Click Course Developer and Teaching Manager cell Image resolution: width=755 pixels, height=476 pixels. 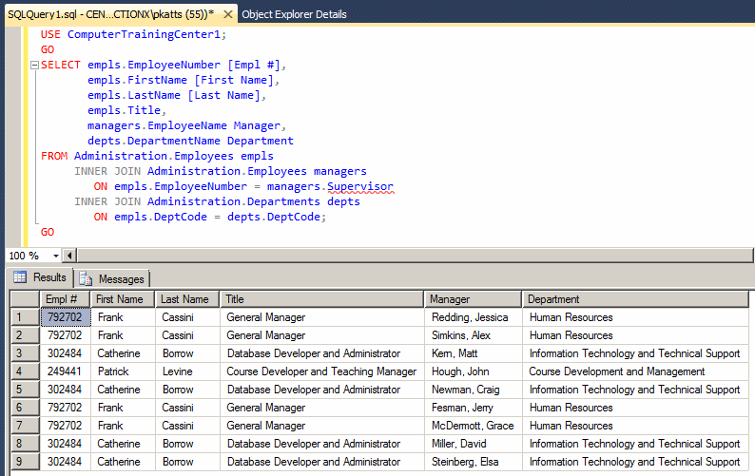[321, 371]
